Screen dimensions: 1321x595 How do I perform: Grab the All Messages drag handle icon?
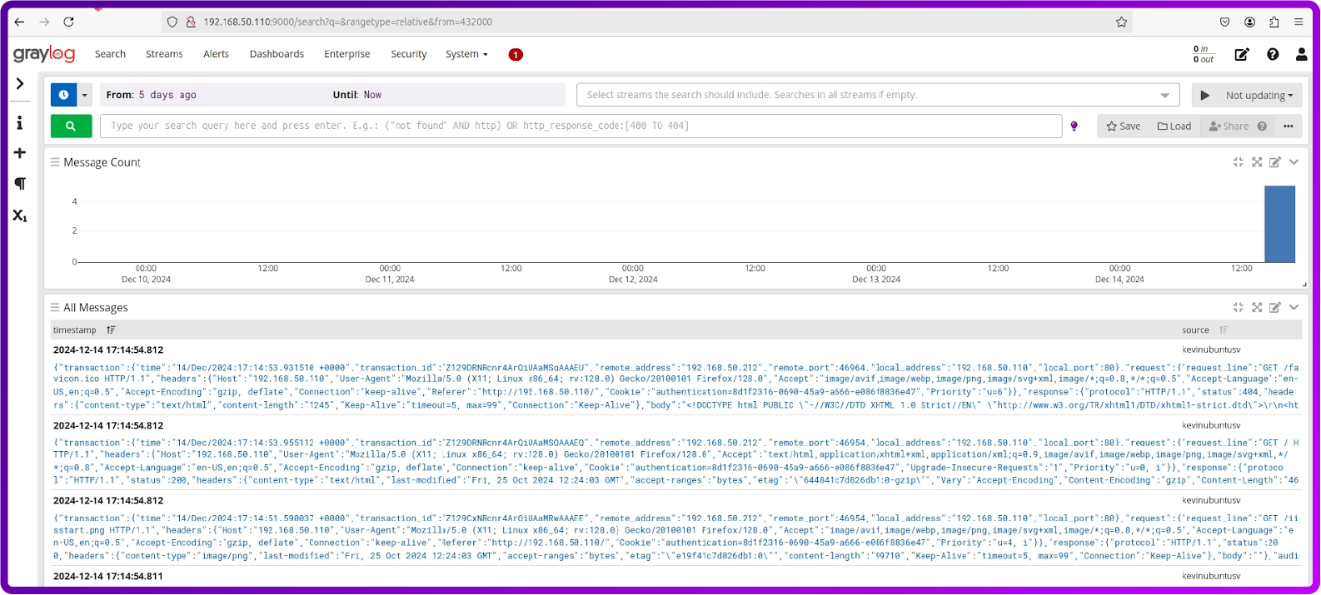(x=55, y=307)
